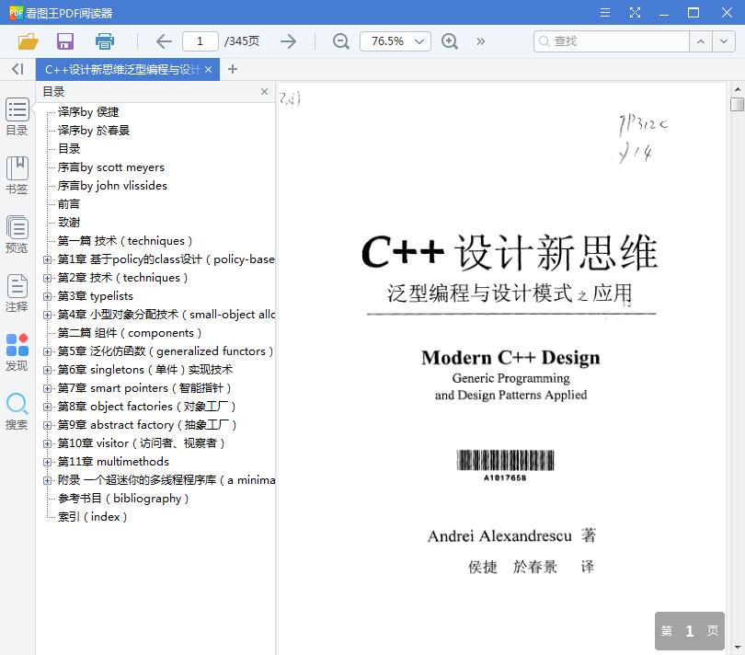Enter fullscreen mode from the title bar

pyautogui.click(x=635, y=12)
